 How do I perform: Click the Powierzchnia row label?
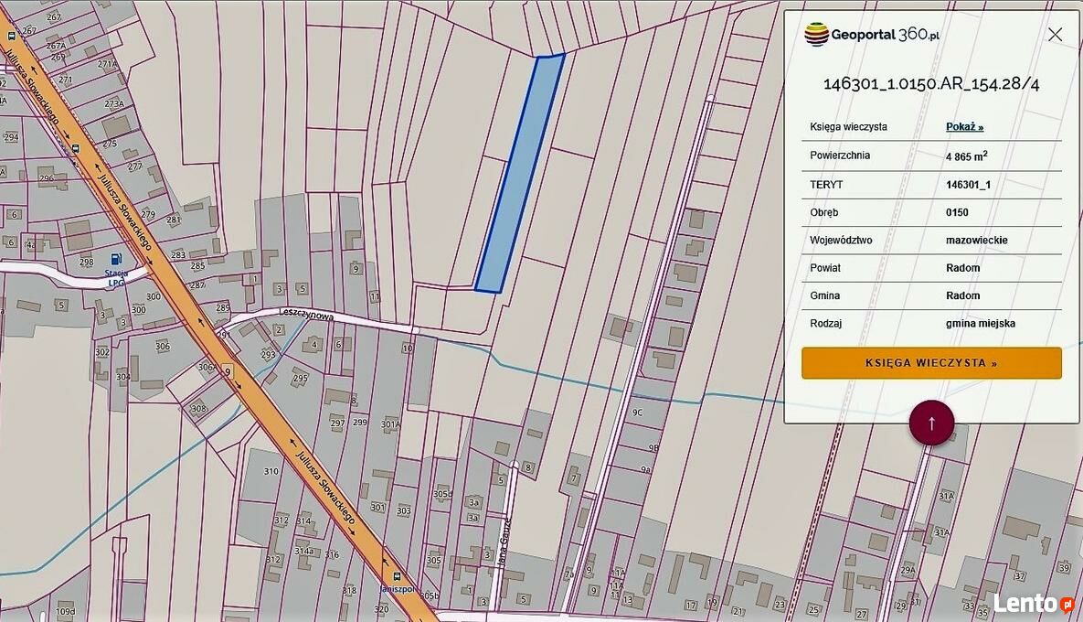(x=840, y=155)
